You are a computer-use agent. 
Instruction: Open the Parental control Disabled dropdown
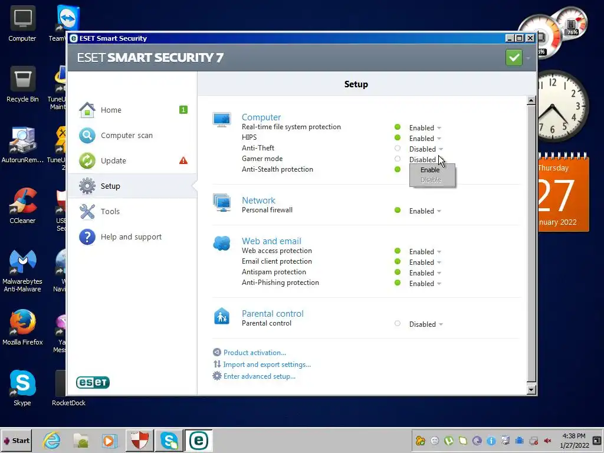[x=426, y=324]
